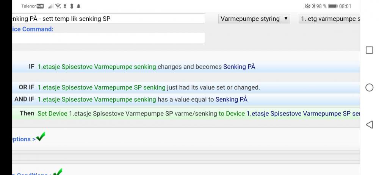Viewport: 379px width, 175px height.
Task: Tap the eye comfort icon in status bar
Action: coord(307,6)
